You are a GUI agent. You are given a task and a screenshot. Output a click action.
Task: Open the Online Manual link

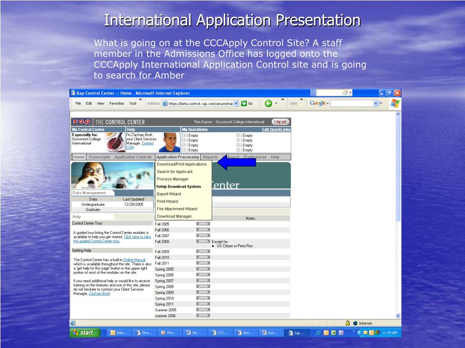pos(134,260)
